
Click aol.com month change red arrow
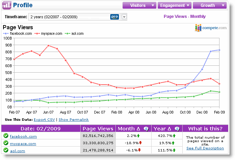coord(139,150)
